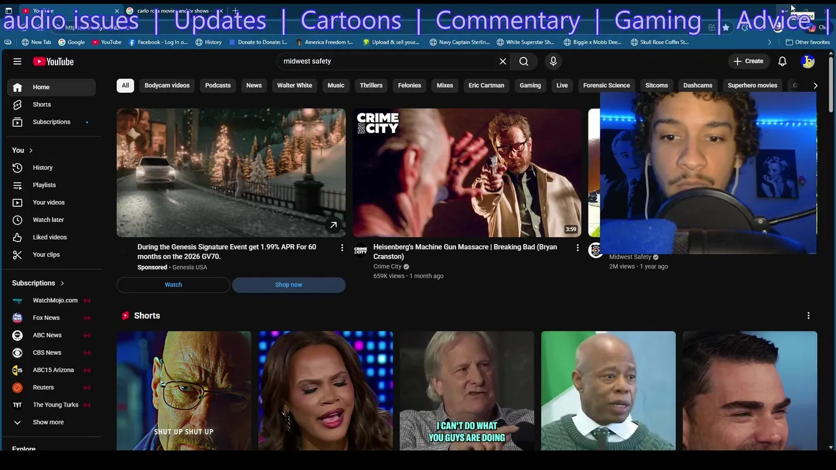Screen dimensions: 836x470
Task: Select the Mixes chip
Action: [445, 86]
